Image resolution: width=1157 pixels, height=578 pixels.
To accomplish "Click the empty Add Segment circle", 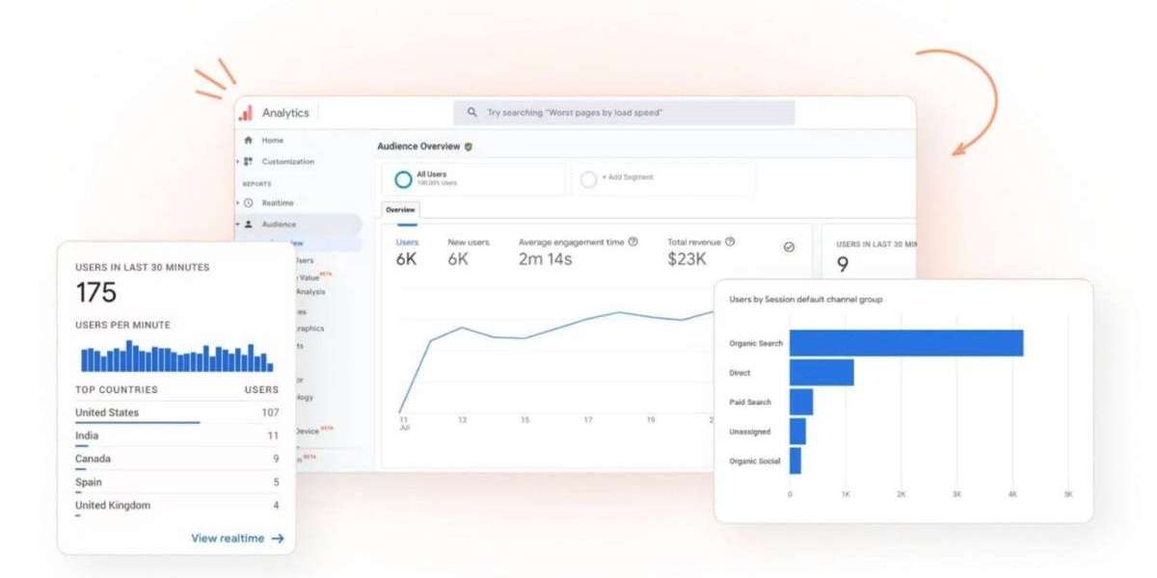I will pyautogui.click(x=588, y=179).
